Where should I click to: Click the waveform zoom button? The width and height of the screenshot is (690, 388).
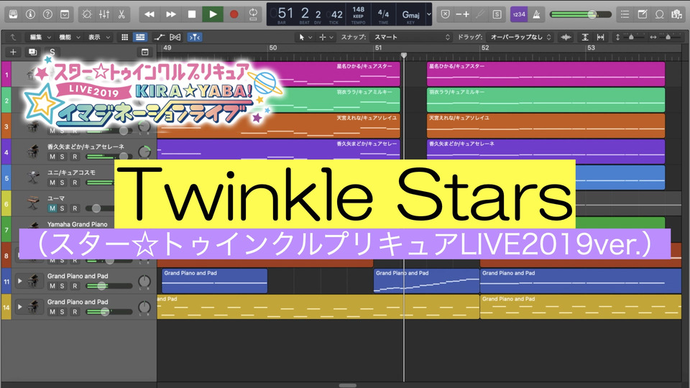(566, 37)
